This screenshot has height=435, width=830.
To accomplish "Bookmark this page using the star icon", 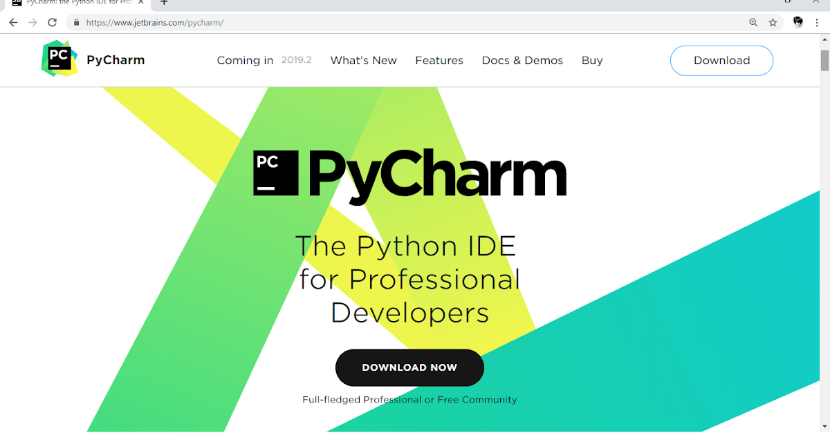I will pyautogui.click(x=773, y=22).
